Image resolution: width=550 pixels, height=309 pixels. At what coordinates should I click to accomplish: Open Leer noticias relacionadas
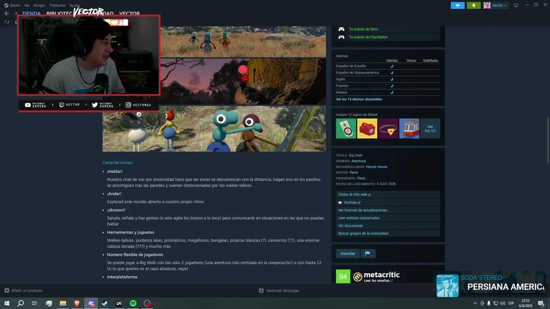pos(388,218)
